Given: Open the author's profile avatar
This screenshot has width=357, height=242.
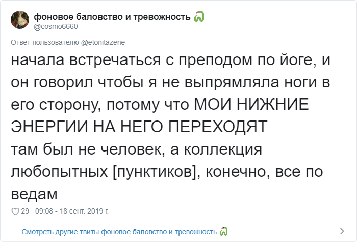Looking at the screenshot, I should tap(20, 20).
